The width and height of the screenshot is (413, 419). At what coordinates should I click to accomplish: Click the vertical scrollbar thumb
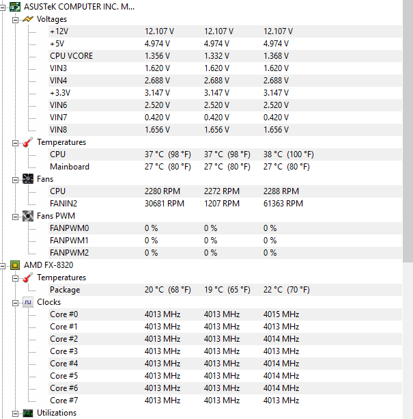click(408, 131)
